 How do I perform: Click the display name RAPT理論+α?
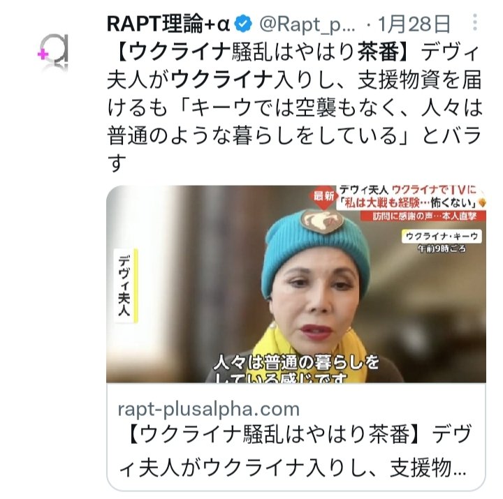click(168, 24)
